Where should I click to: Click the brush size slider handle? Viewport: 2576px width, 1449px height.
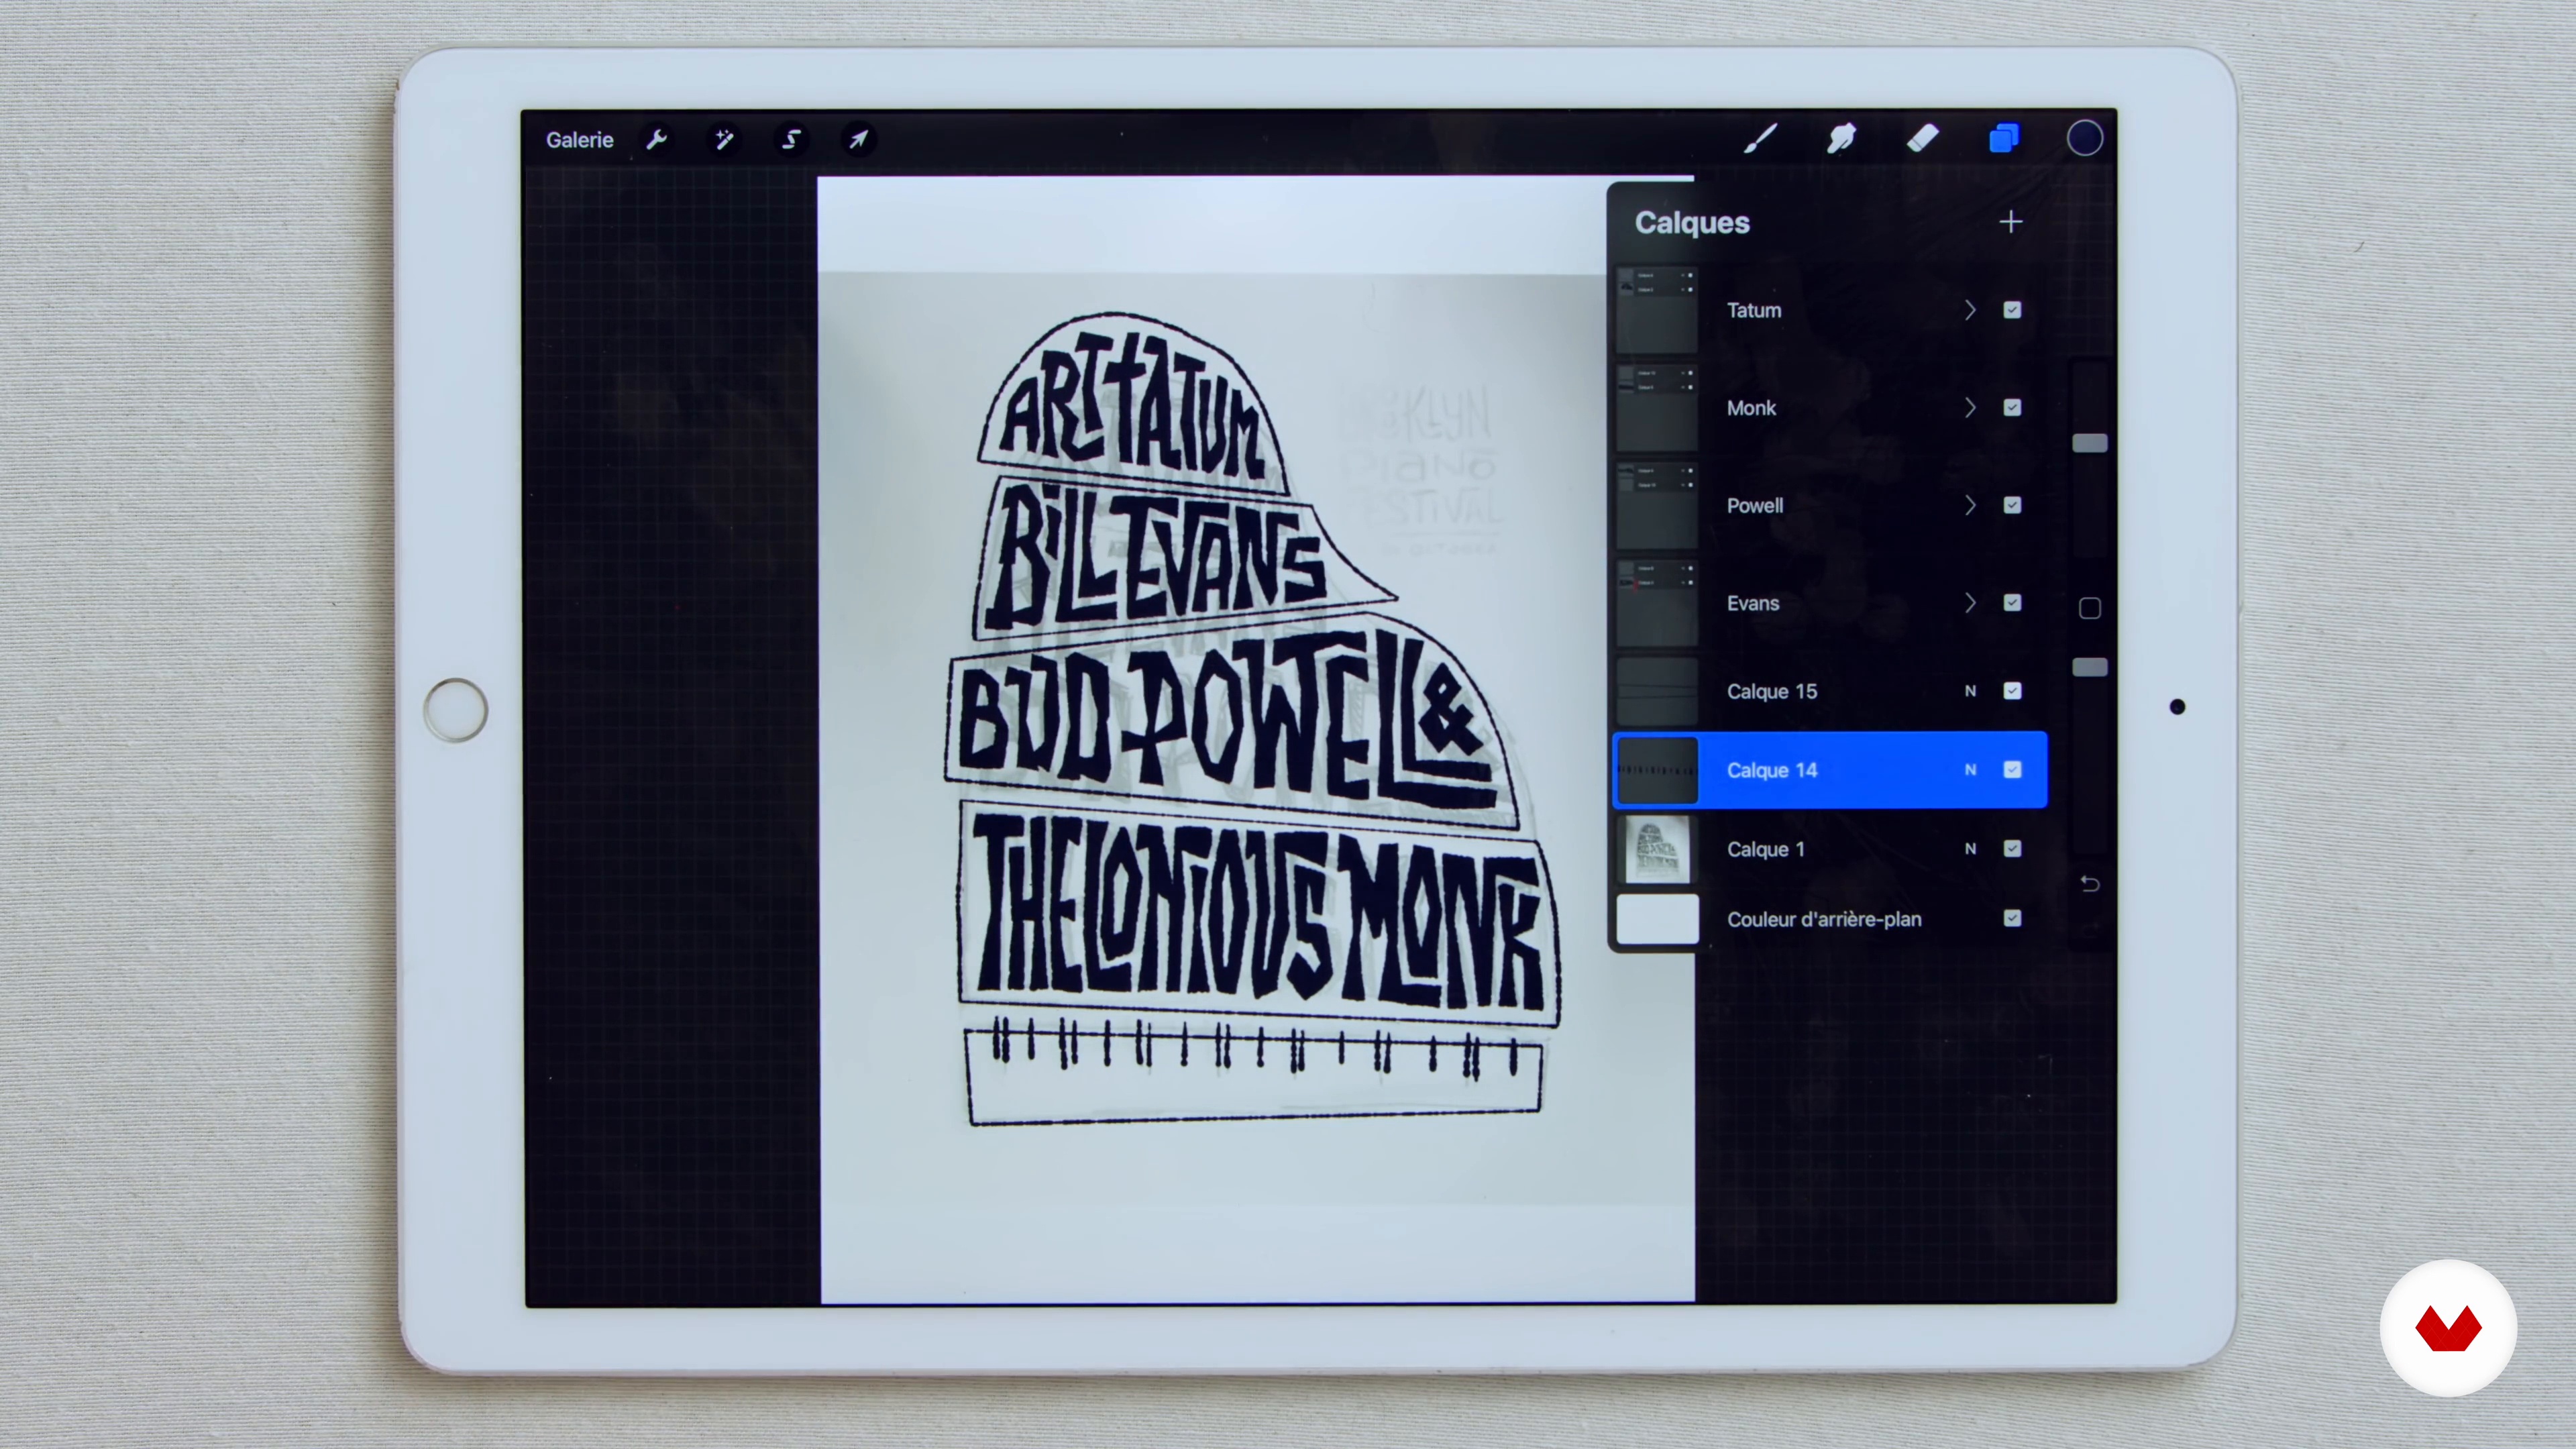pyautogui.click(x=2090, y=443)
